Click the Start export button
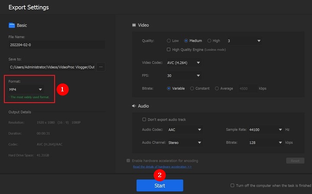312x194 pixels. coord(159,185)
